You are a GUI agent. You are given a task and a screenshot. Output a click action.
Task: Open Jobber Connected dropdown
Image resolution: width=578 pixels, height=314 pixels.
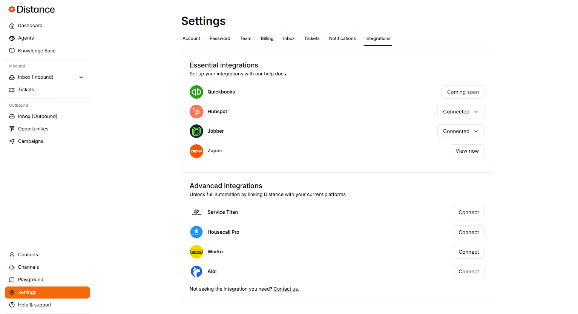click(461, 131)
